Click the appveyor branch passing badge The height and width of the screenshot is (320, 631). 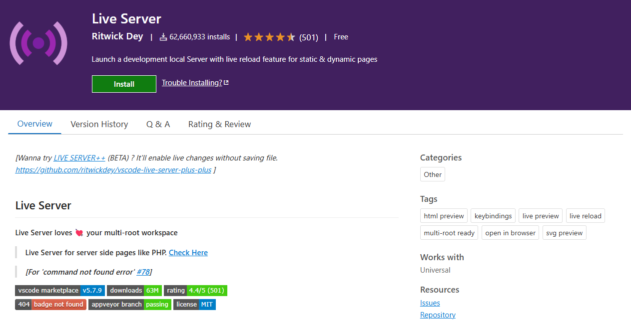tap(130, 305)
